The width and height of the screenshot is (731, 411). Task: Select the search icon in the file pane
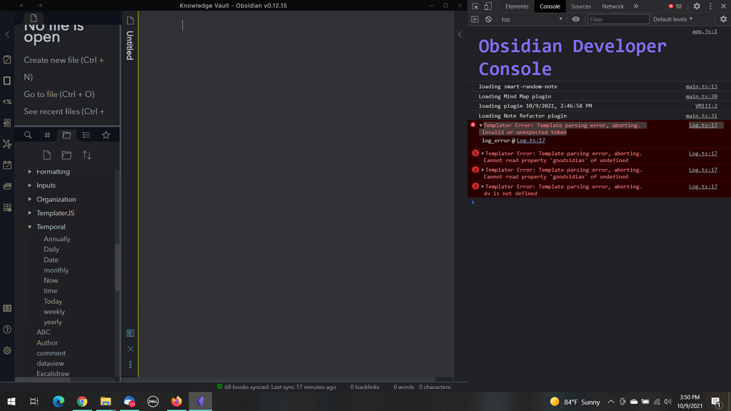pyautogui.click(x=28, y=135)
